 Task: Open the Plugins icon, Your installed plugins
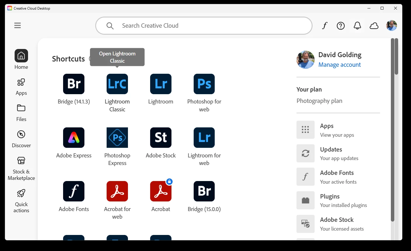click(306, 200)
